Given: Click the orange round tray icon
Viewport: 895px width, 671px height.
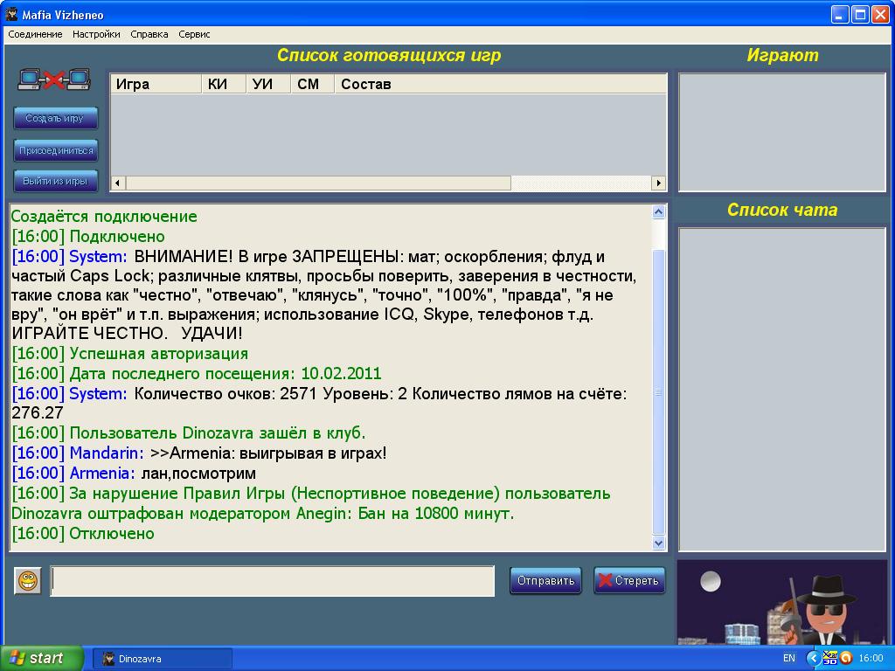Looking at the screenshot, I should (x=846, y=658).
